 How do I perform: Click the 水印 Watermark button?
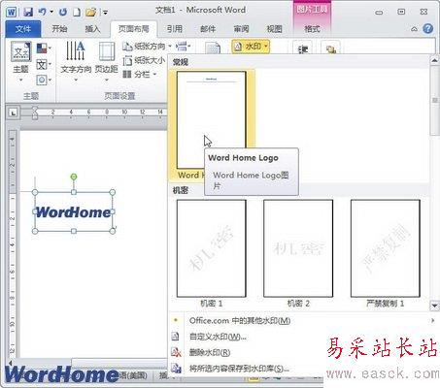coord(251,47)
